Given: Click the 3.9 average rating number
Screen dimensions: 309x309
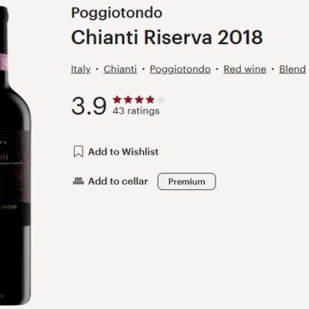Looking at the screenshot, I should 89,106.
